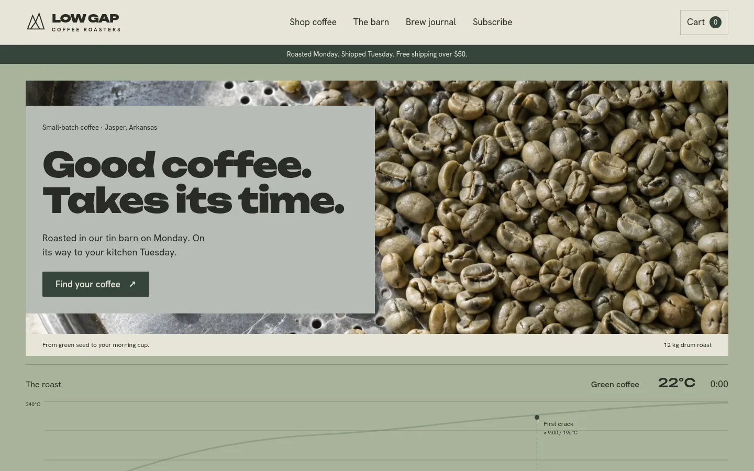The width and height of the screenshot is (754, 471).
Task: Click the Low Gap mountain logo icon
Action: click(x=36, y=21)
